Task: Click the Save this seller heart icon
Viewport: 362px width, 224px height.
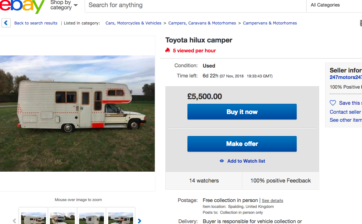Action: 333,103
